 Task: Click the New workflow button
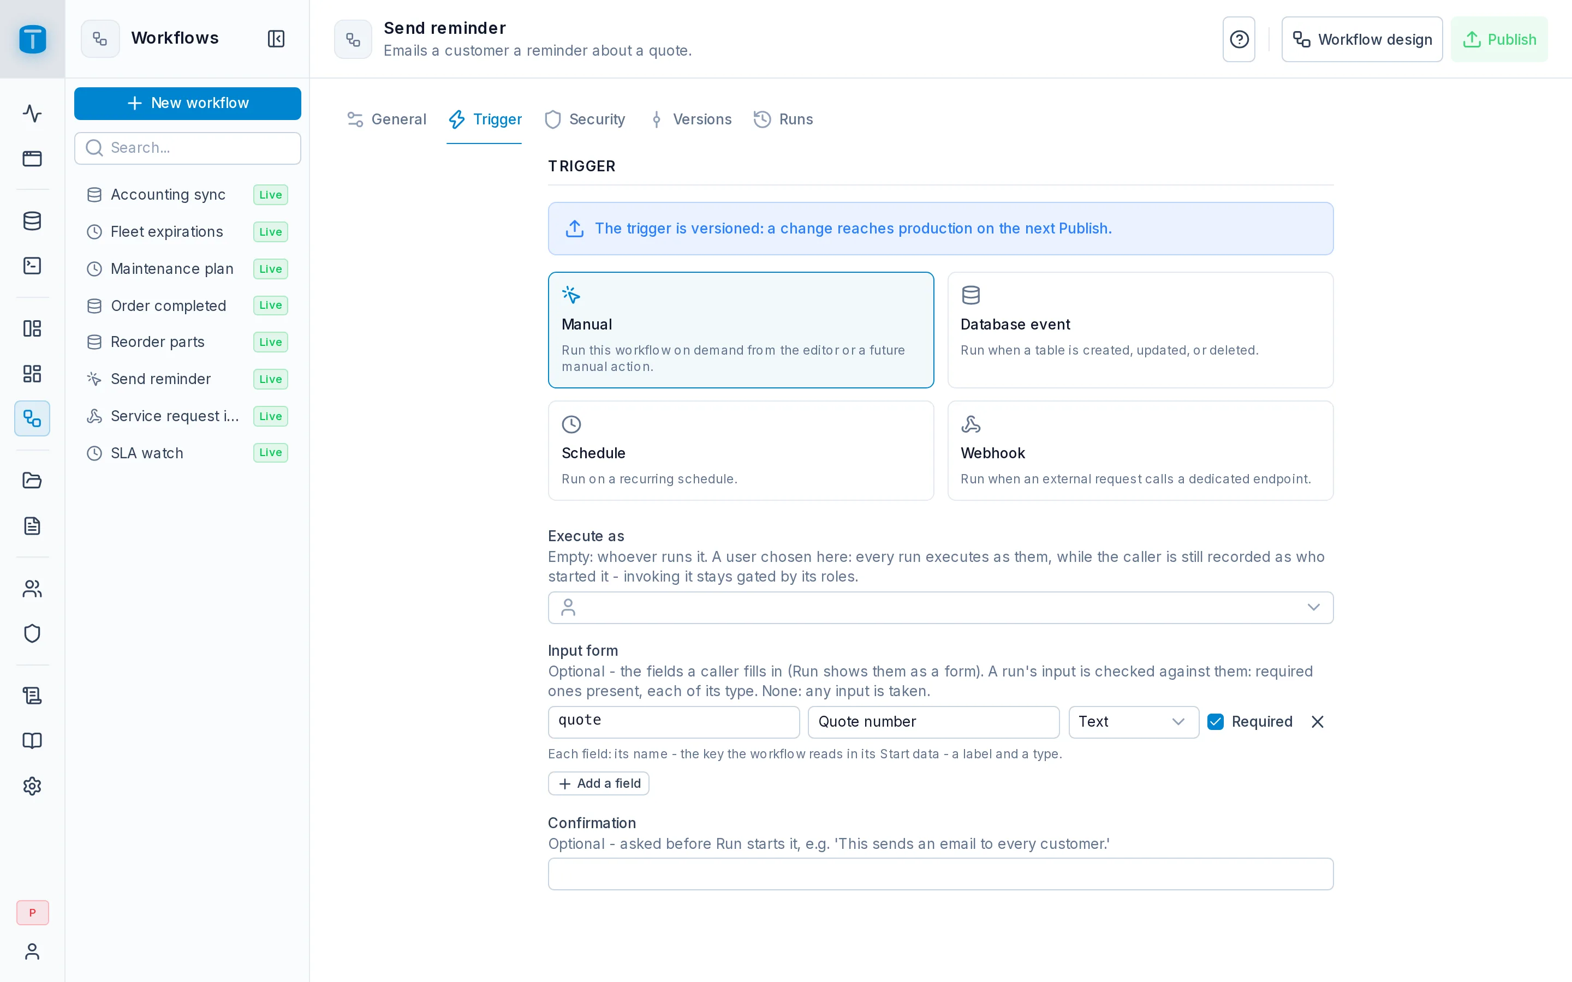188,103
